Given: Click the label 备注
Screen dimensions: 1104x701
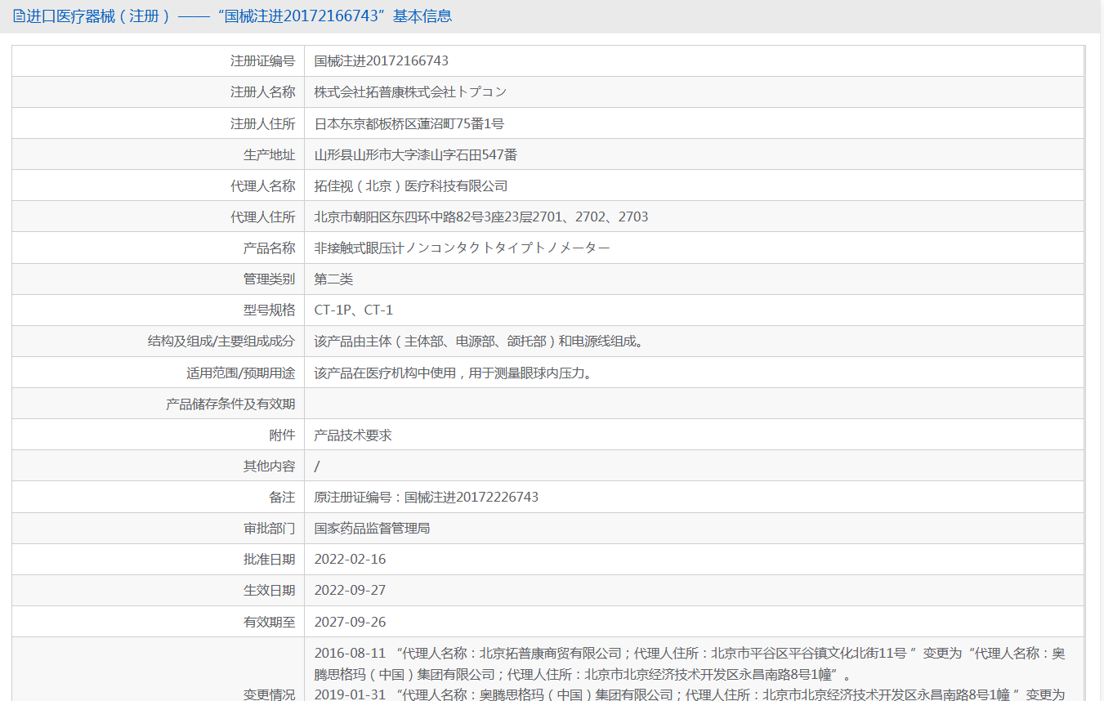Looking at the screenshot, I should pos(282,497).
